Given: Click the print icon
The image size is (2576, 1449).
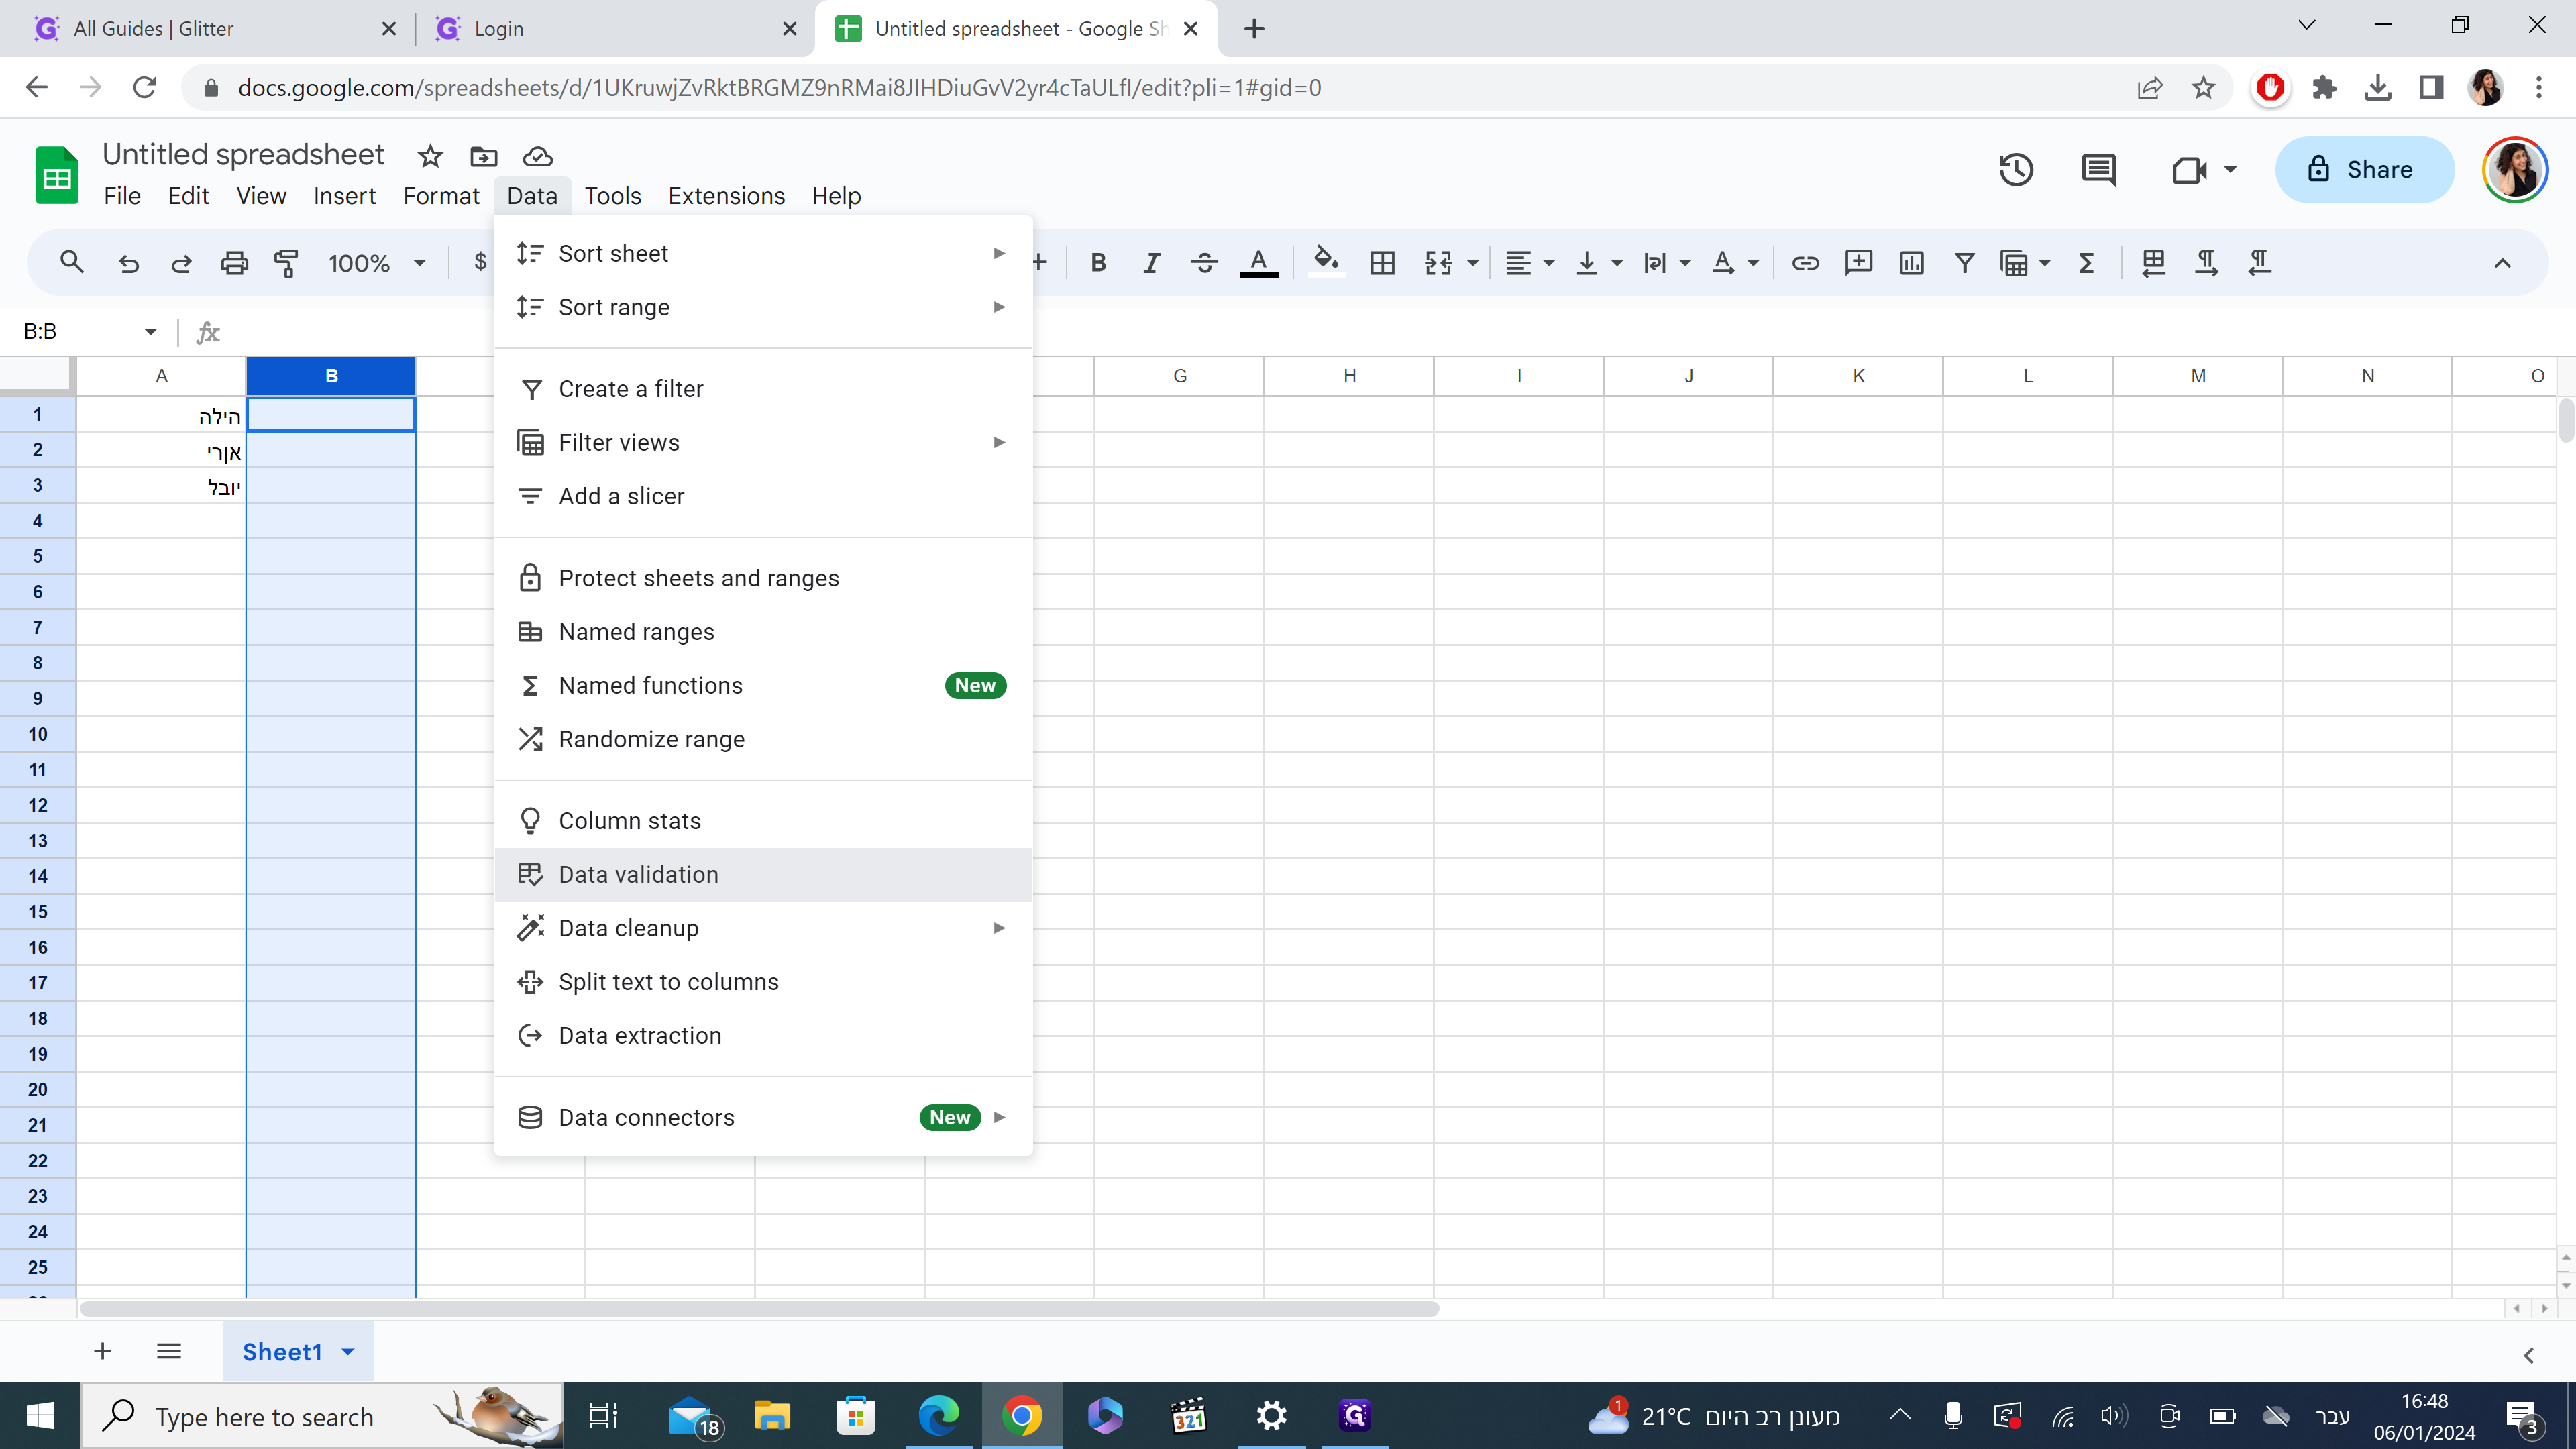Looking at the screenshot, I should [234, 263].
